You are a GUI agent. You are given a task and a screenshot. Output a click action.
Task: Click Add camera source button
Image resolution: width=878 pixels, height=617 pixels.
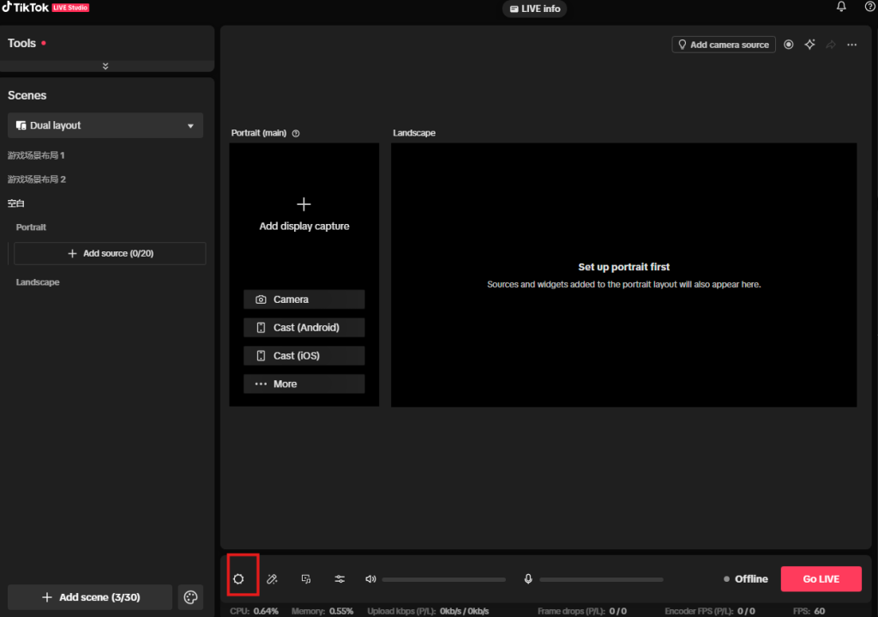(724, 45)
